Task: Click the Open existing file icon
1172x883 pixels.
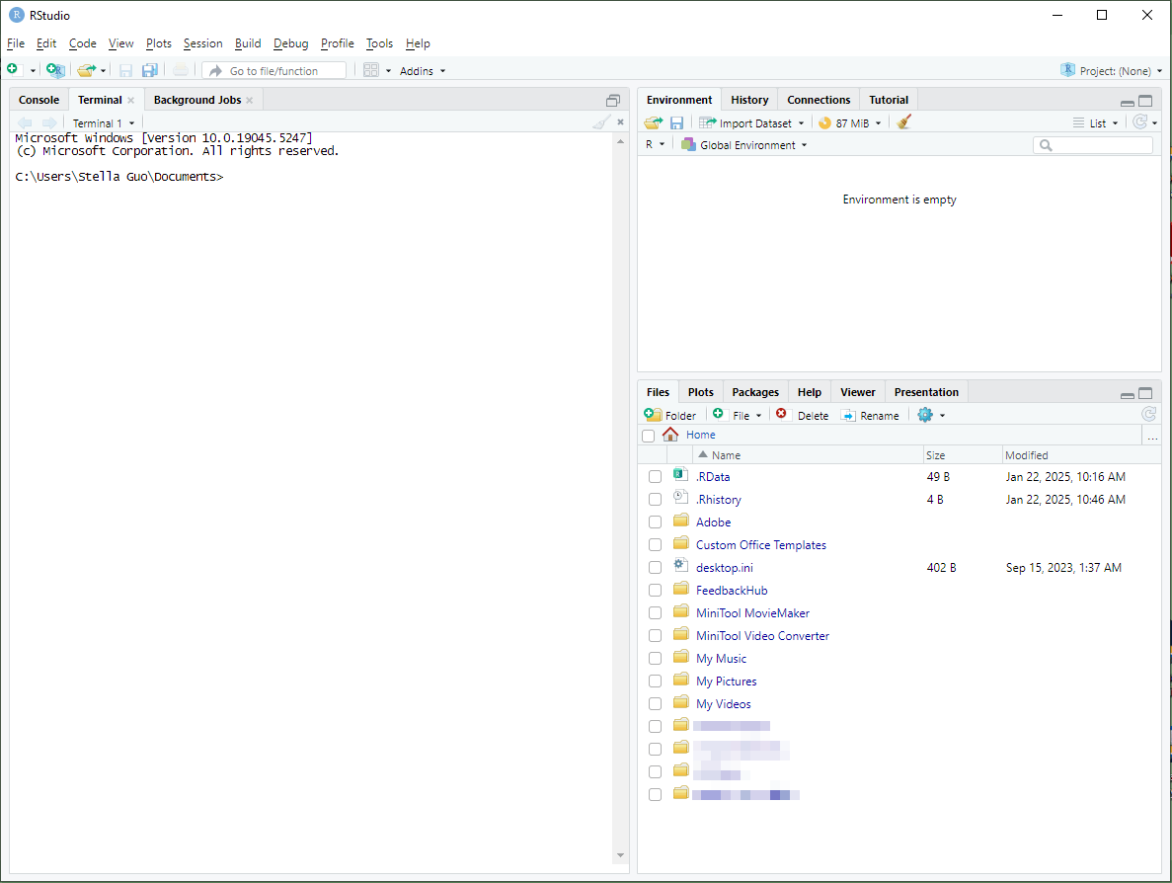Action: [x=87, y=70]
